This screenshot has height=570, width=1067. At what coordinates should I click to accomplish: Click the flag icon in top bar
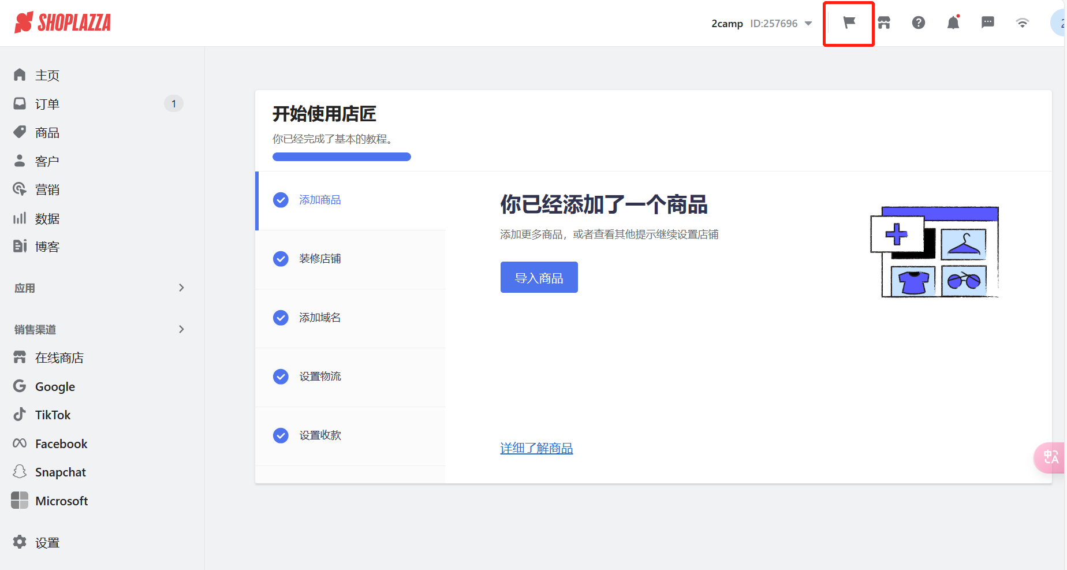point(849,23)
